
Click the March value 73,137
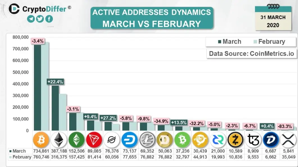pos(129,151)
